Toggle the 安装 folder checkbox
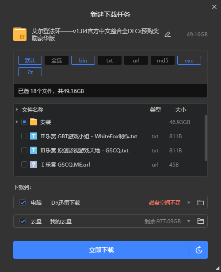This screenshot has height=272, width=221. pos(24,122)
